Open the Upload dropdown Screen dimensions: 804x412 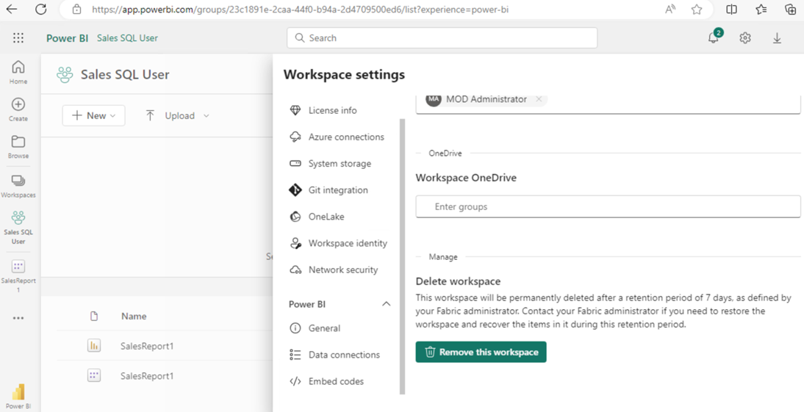[178, 116]
